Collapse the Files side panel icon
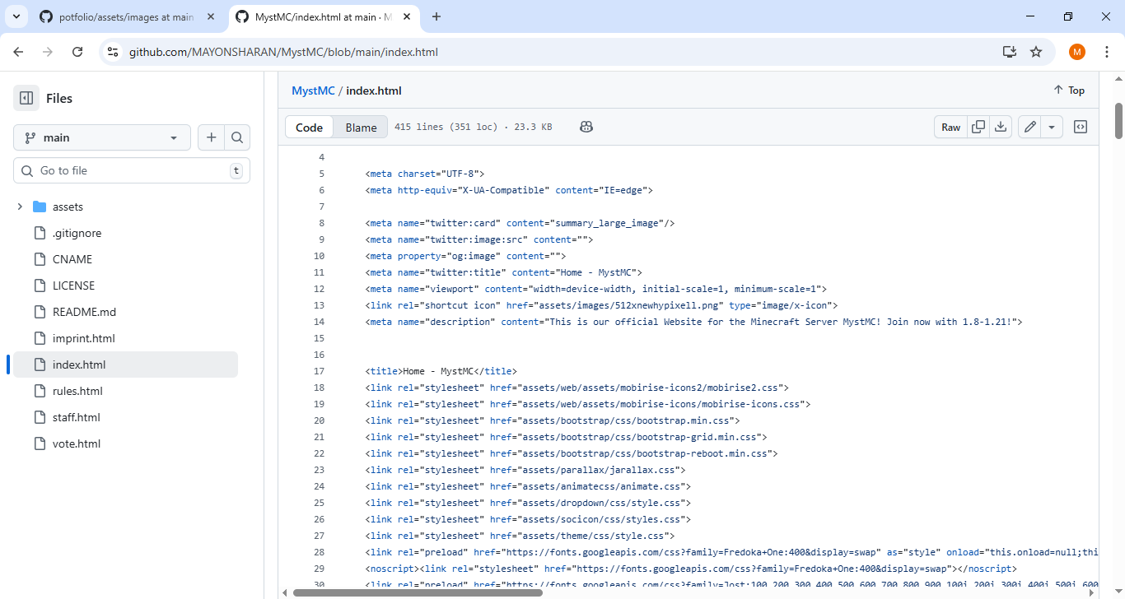The width and height of the screenshot is (1125, 599). pyautogui.click(x=26, y=98)
